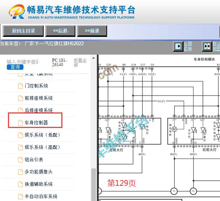Open 半自动泊车系统 tree item
Screen dimensions: 220x201
41,196
